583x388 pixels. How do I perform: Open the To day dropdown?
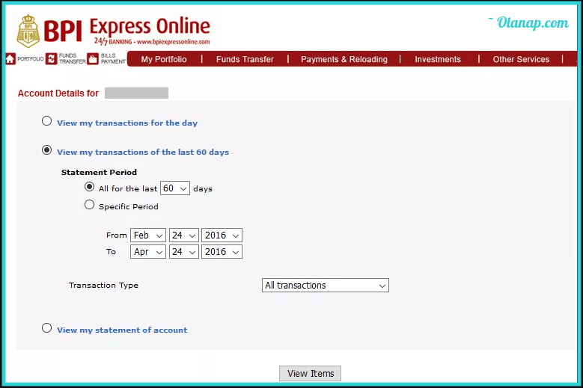click(183, 252)
